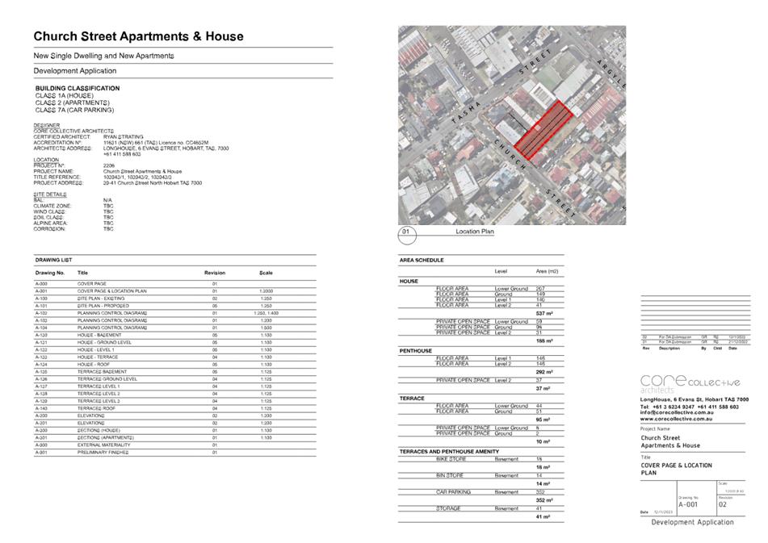Click the 'TERRACES LEVEL 3' drawing title

tap(99, 401)
